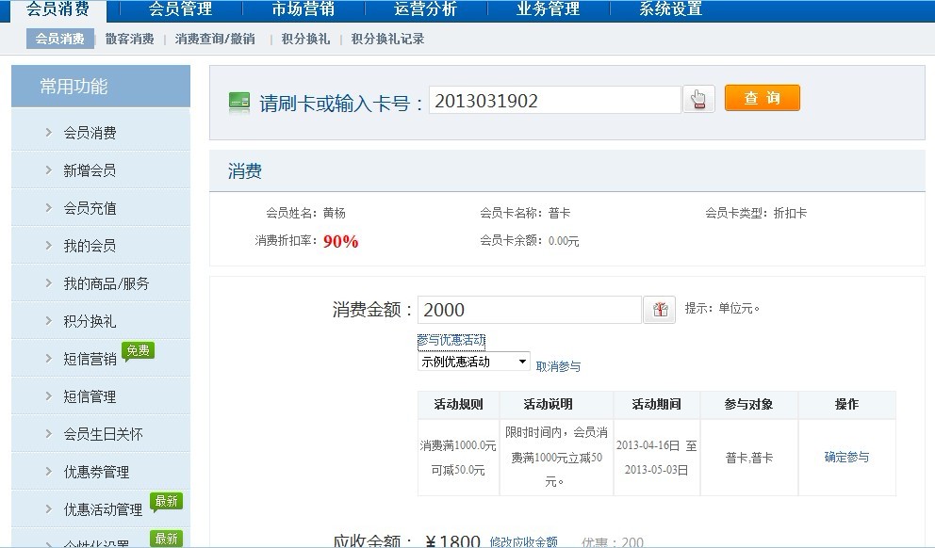Viewport: 935px width, 548px height.
Task: Click the gift icon beside 消费金额
Action: pos(660,310)
